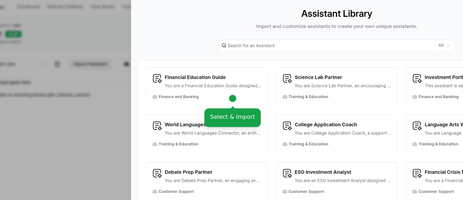Click people icon on Financial Education Guide card

click(x=155, y=97)
